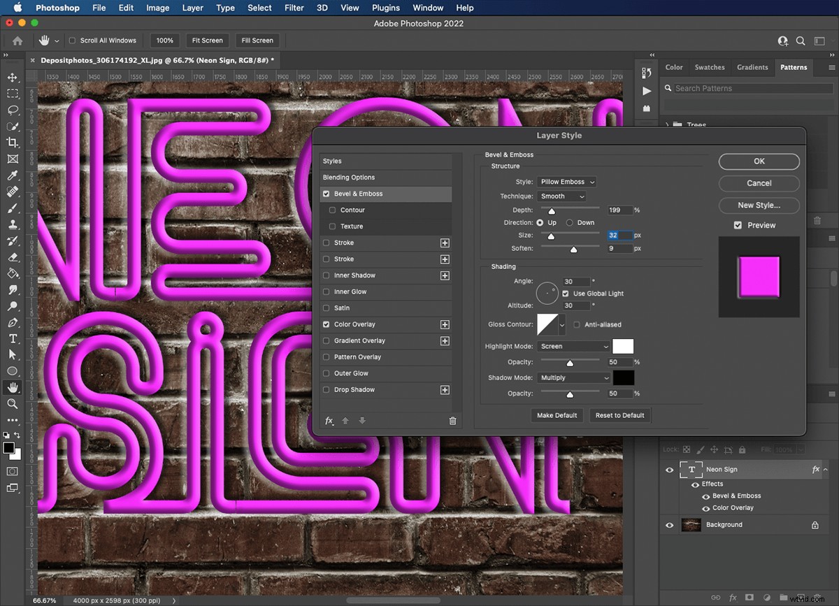The image size is (839, 606).
Task: Enable the Contour layer style checkbox
Action: pos(333,210)
